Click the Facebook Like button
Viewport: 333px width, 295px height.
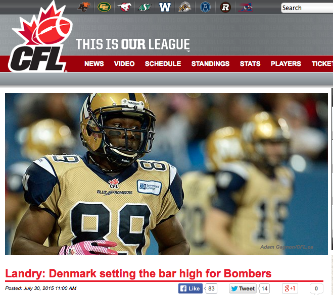[191, 288]
